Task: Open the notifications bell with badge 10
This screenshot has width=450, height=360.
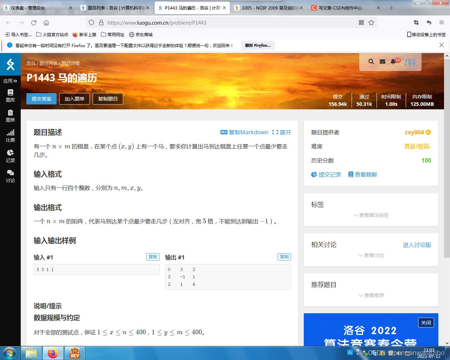Action: pyautogui.click(x=393, y=62)
